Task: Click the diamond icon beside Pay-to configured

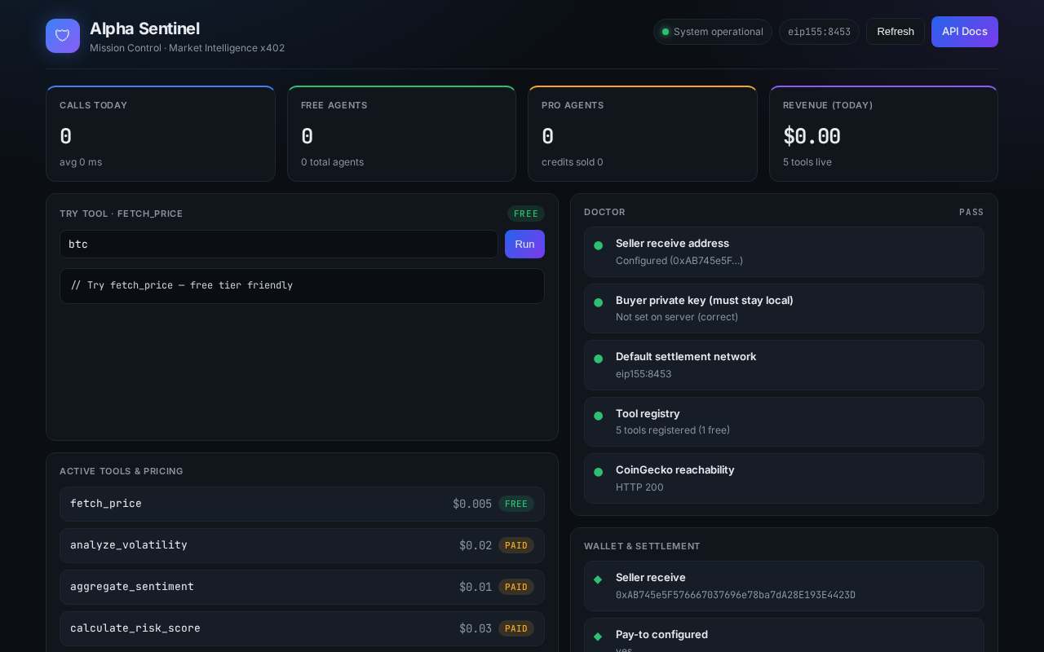Action: [598, 637]
